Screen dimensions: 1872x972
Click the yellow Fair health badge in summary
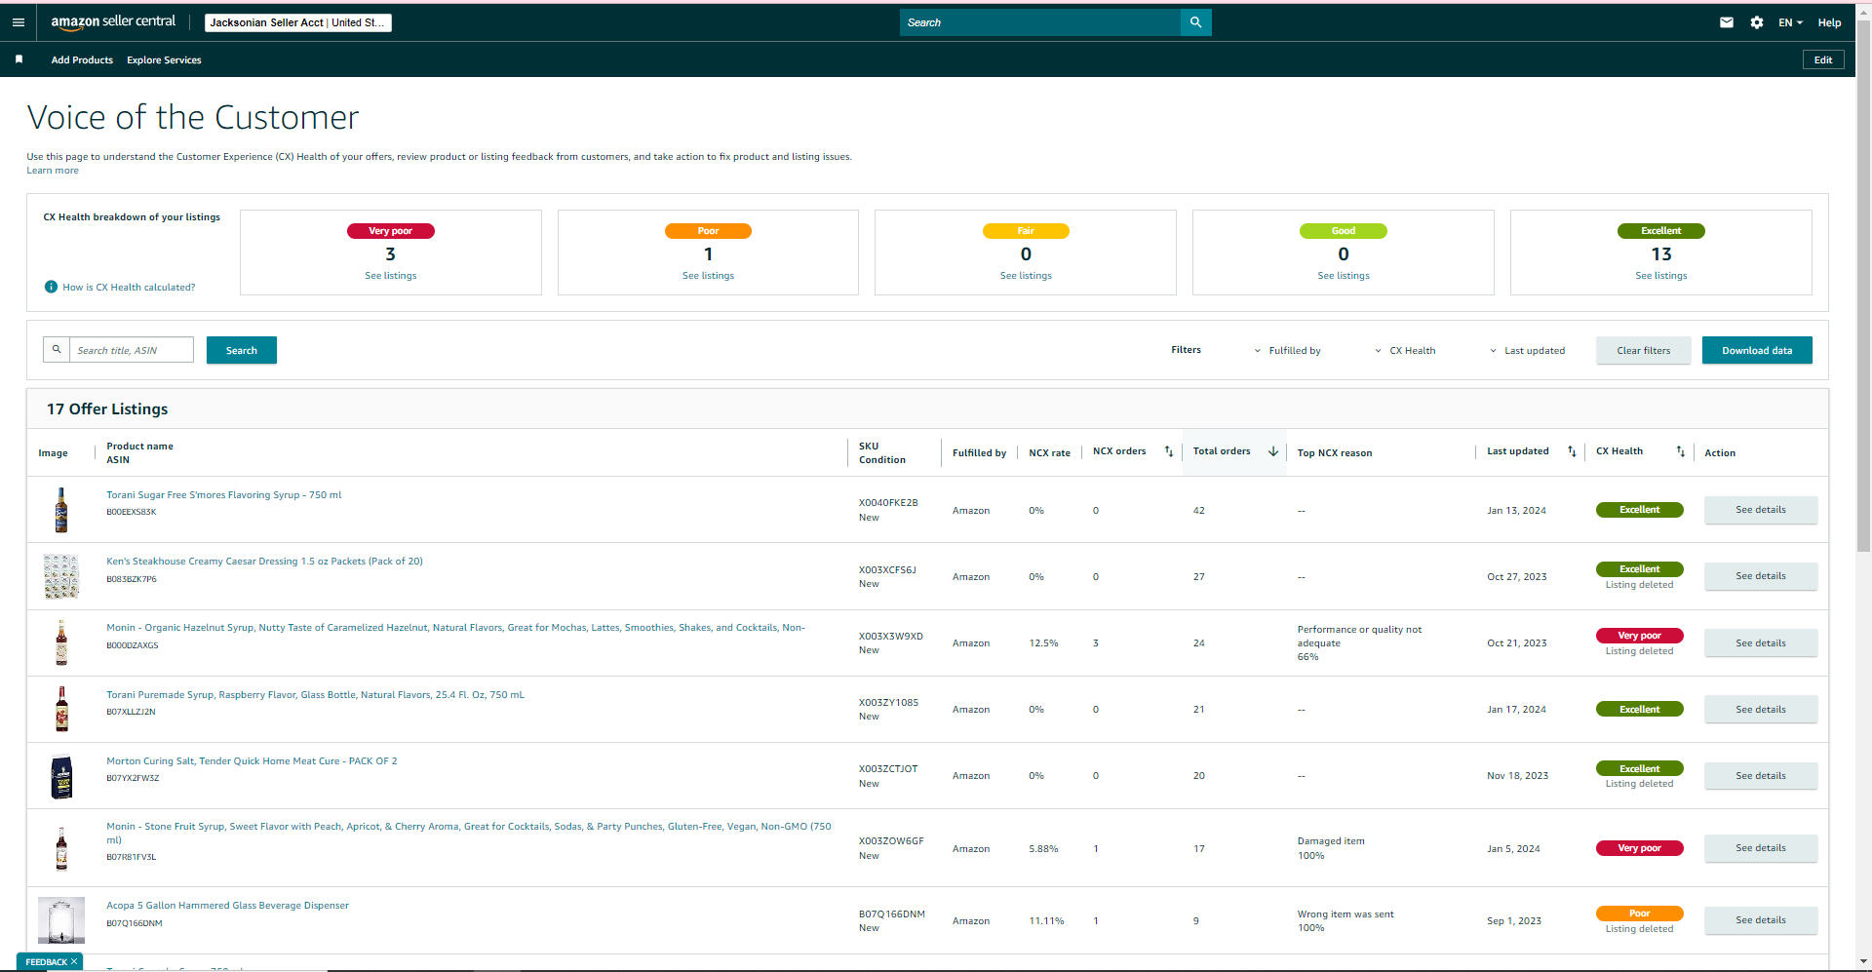coord(1026,231)
